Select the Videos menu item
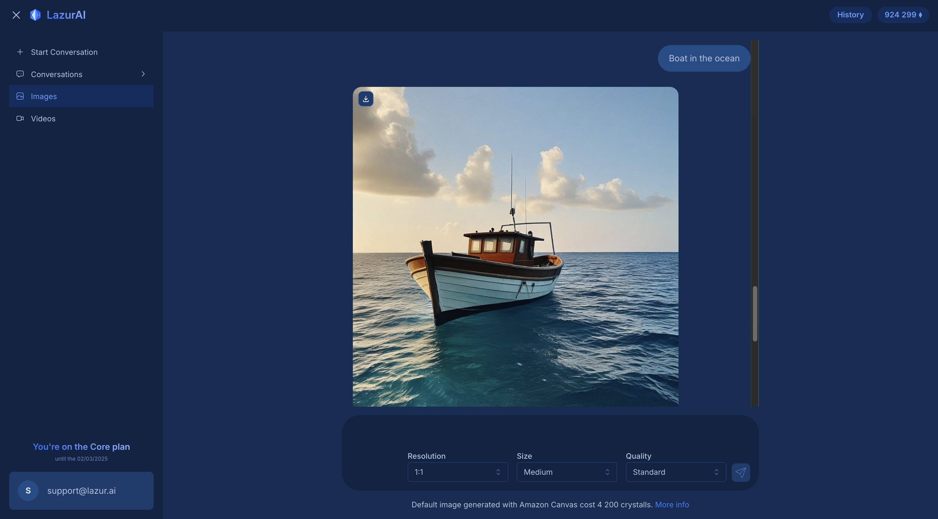This screenshot has width=938, height=519. [x=43, y=118]
